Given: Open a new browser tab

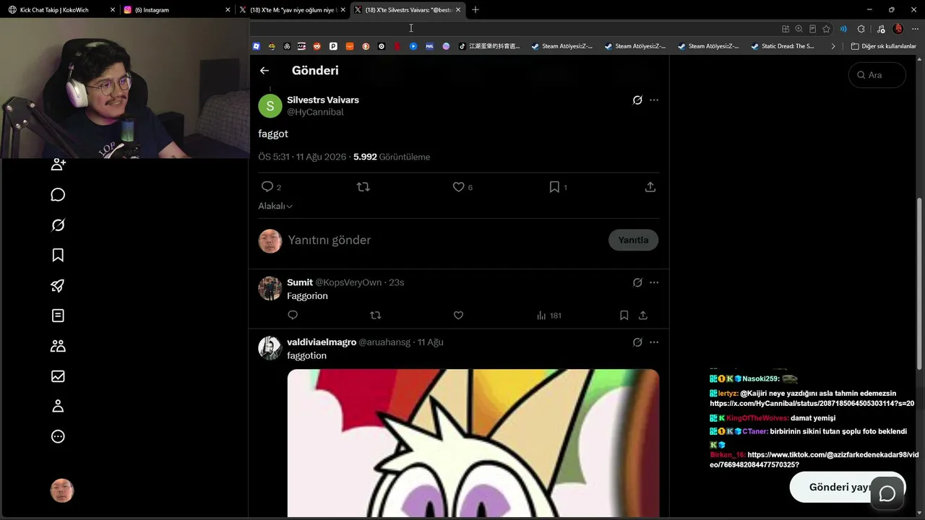Looking at the screenshot, I should 476,10.
